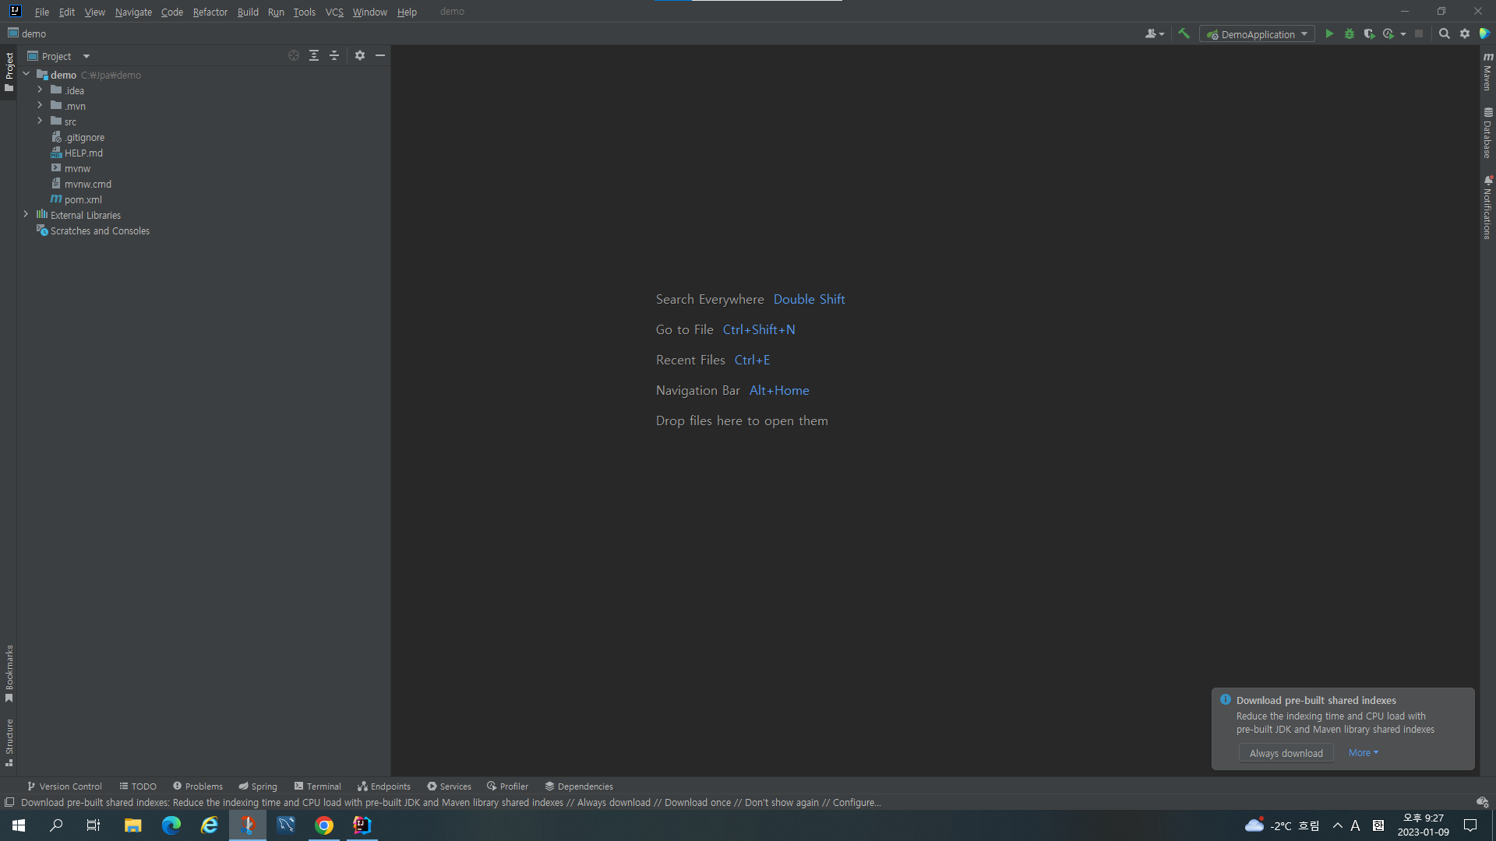Open the Refactor menu
Image resolution: width=1496 pixels, height=841 pixels.
pos(210,12)
